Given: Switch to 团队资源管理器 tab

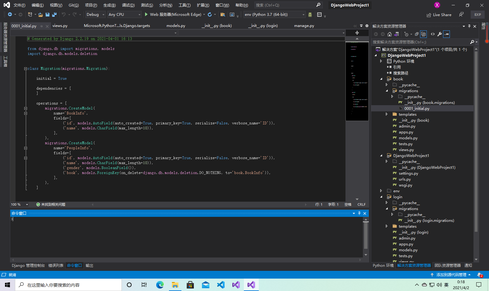Looking at the screenshot, I should [448, 266].
